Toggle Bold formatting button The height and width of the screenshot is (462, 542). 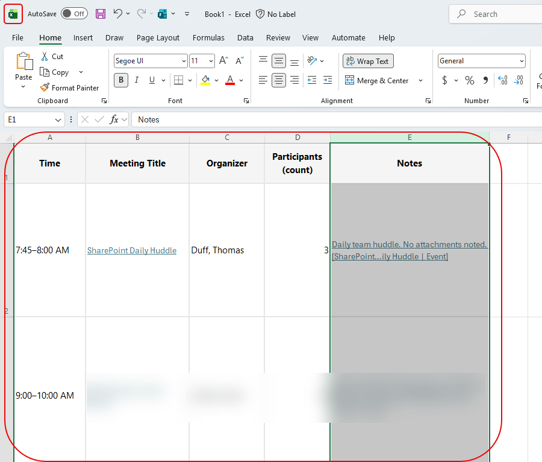(x=121, y=80)
